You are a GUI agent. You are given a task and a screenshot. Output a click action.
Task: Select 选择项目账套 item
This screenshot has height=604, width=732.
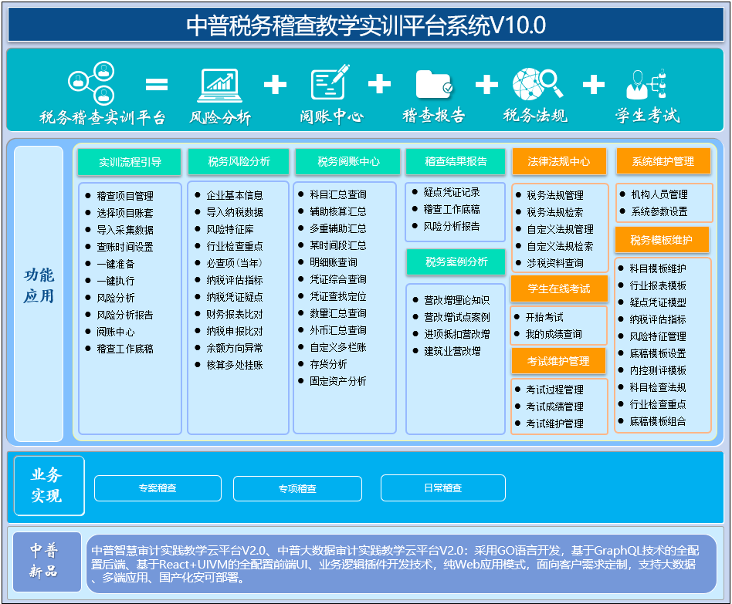124,213
